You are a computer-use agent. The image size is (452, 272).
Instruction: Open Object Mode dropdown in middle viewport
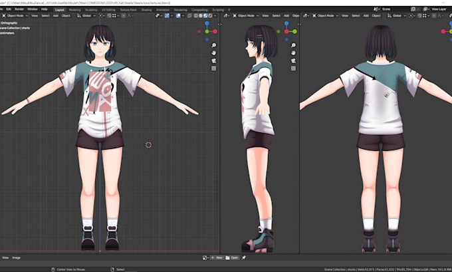(245, 15)
